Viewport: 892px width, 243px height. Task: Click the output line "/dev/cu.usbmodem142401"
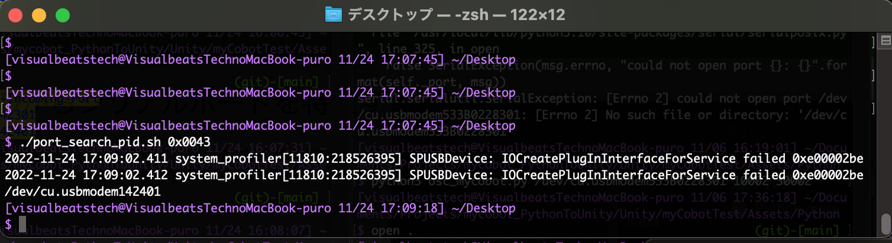point(82,192)
